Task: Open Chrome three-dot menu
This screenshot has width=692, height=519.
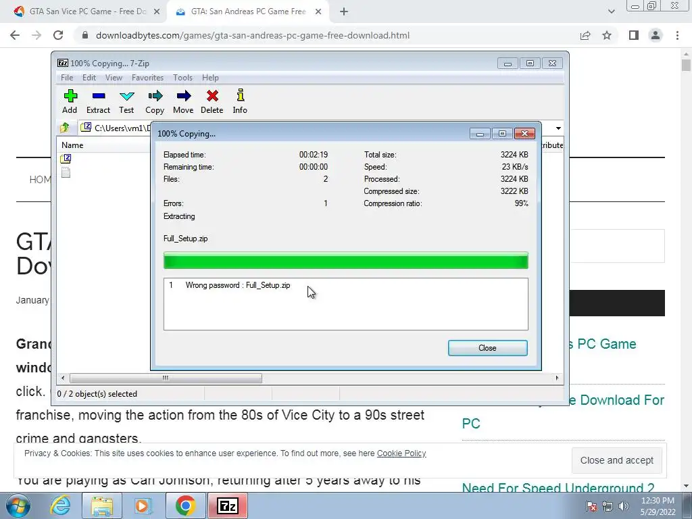Action: tap(677, 35)
